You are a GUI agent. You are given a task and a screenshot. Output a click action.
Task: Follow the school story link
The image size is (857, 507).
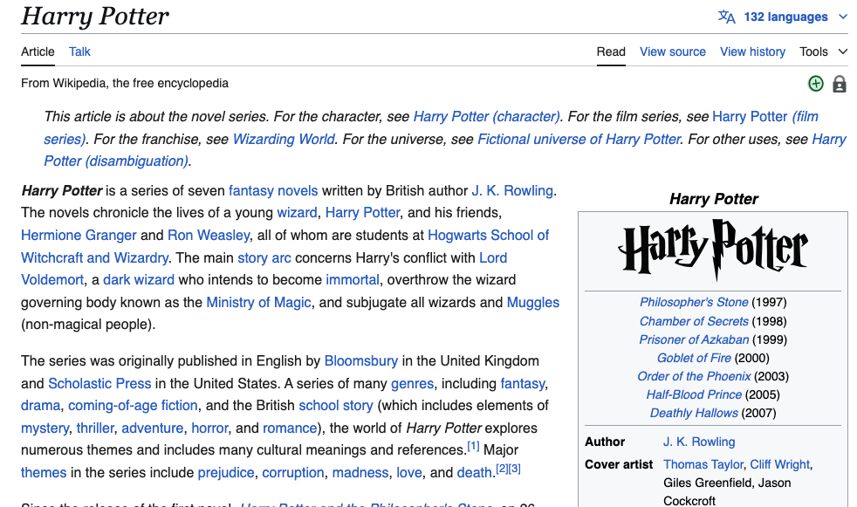coord(336,406)
